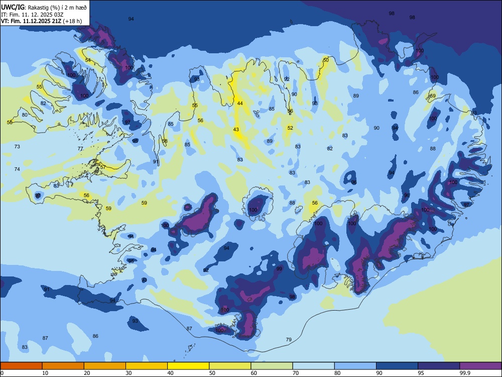
Task: Select the medium blue 80–90 legend swatch
Action: [x=355, y=366]
